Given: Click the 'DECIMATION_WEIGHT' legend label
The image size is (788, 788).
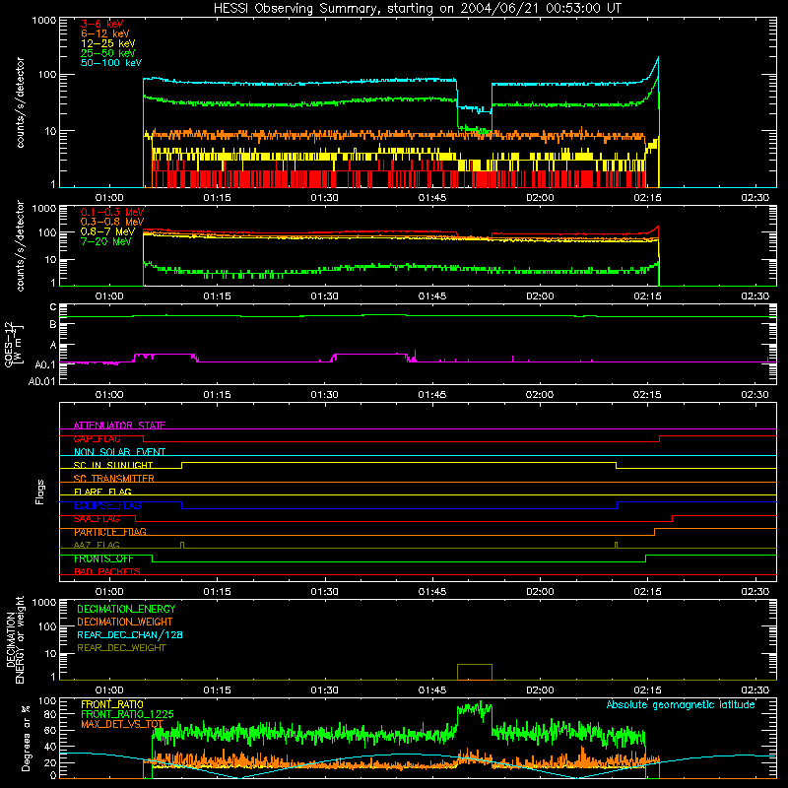Looking at the screenshot, I should [125, 622].
